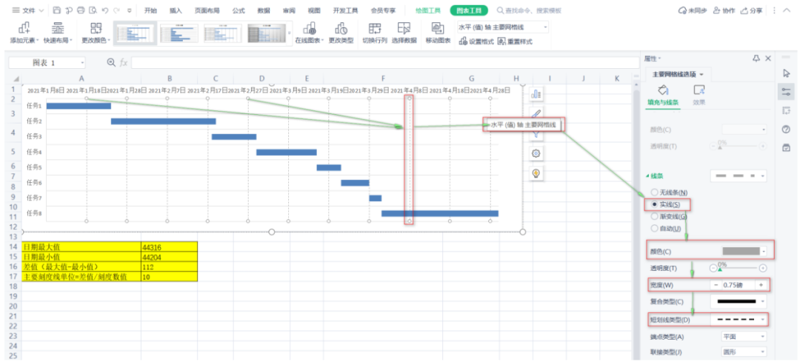Switch to the 图表工具 ribbon tab
Screen dimensions: 800x362
(469, 10)
